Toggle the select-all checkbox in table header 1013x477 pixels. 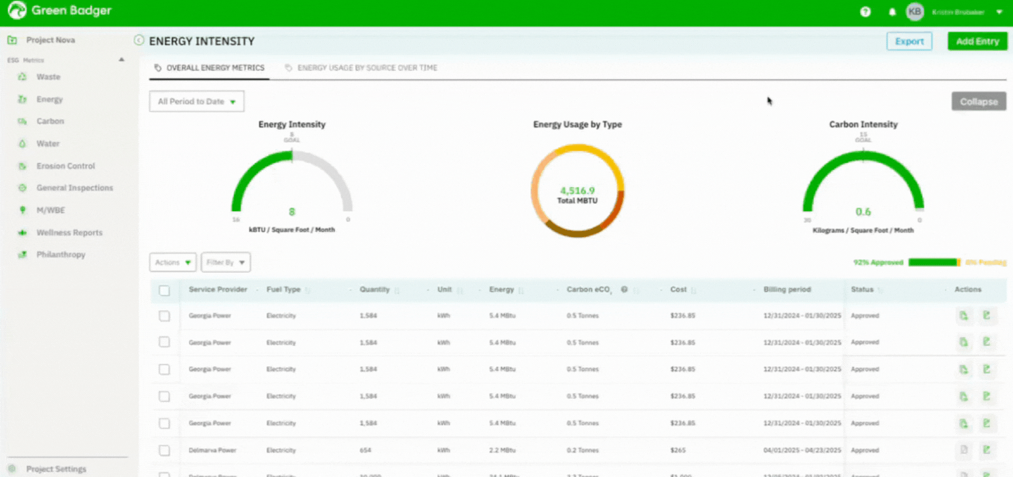pyautogui.click(x=165, y=290)
